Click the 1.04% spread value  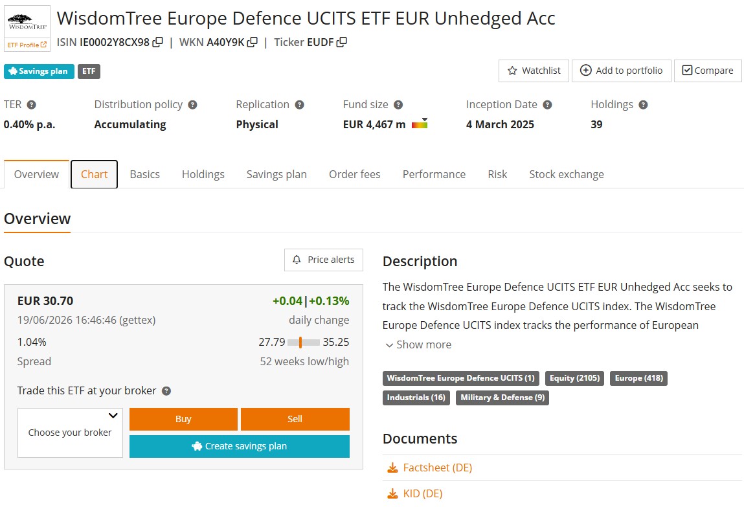coord(32,342)
